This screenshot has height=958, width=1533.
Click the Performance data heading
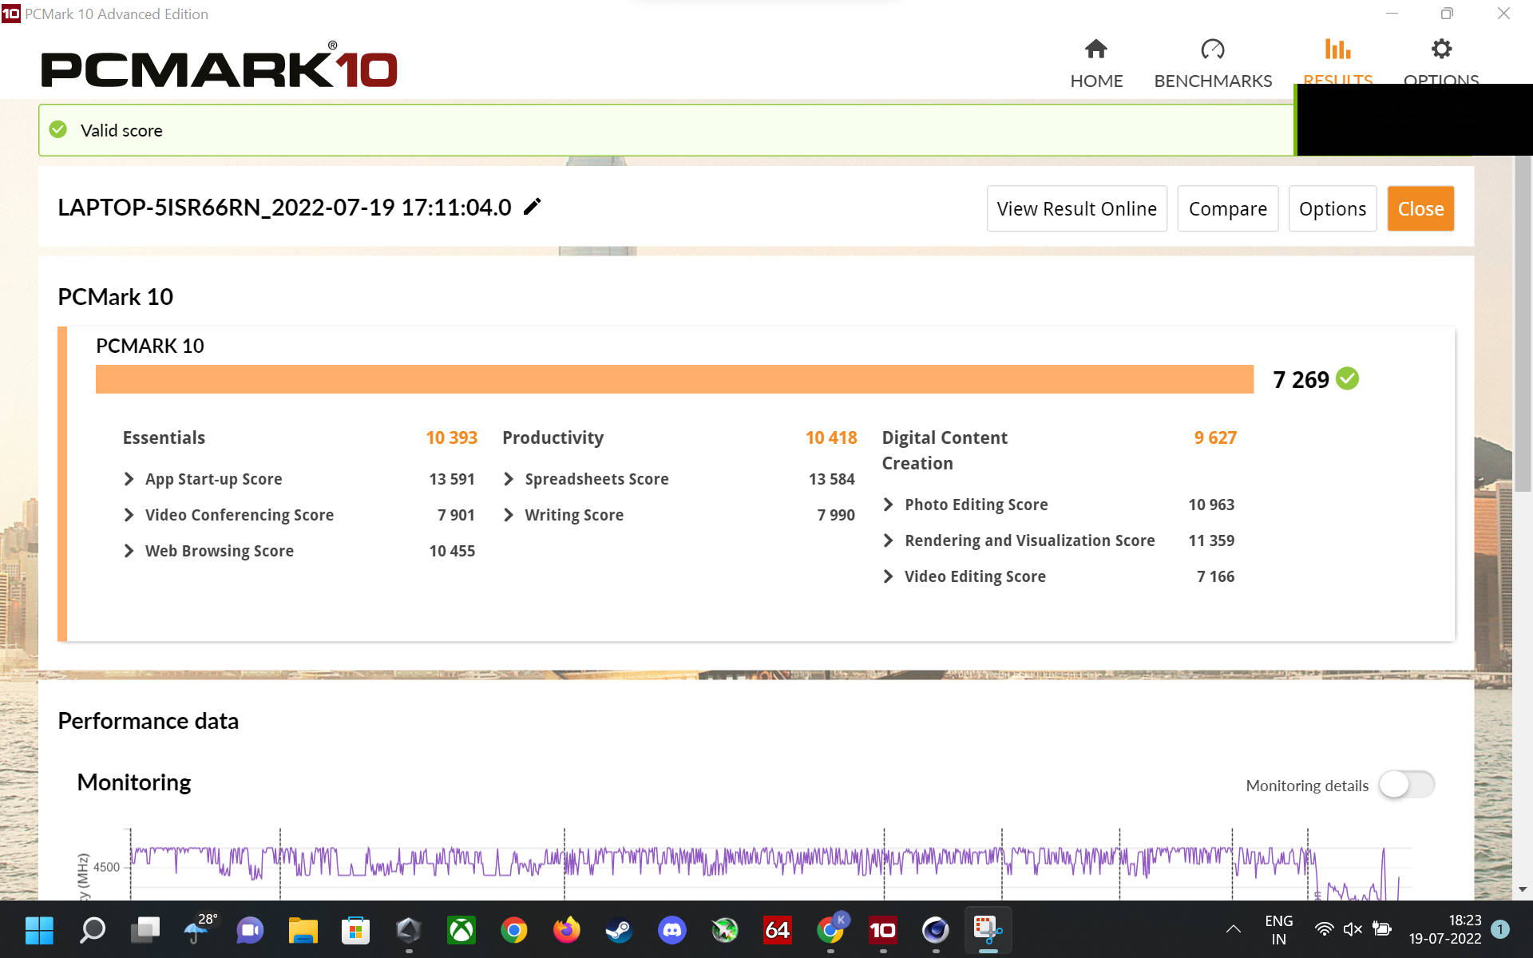pos(149,721)
